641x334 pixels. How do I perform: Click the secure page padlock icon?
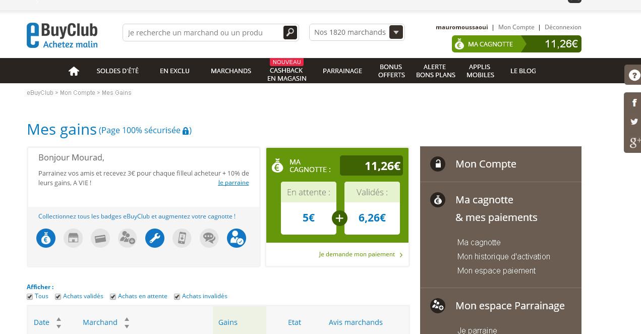click(186, 131)
